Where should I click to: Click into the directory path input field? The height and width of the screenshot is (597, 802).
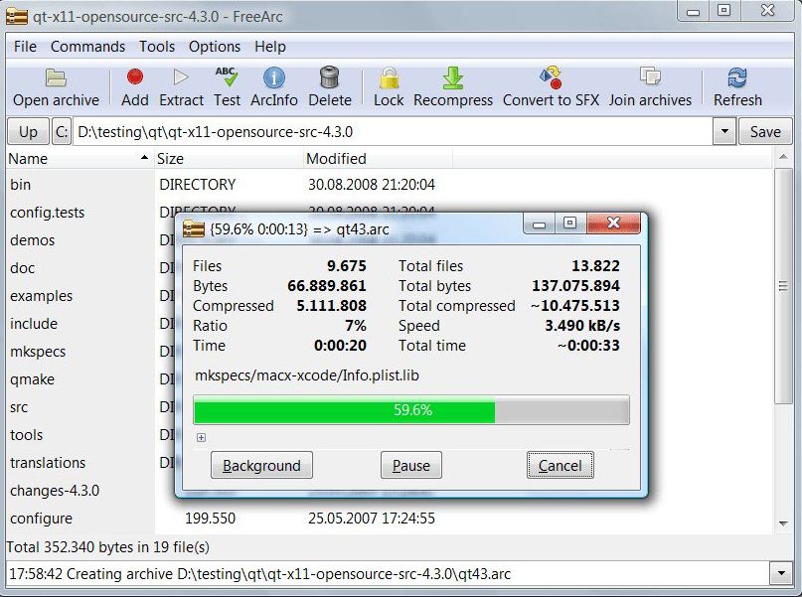pyautogui.click(x=393, y=132)
